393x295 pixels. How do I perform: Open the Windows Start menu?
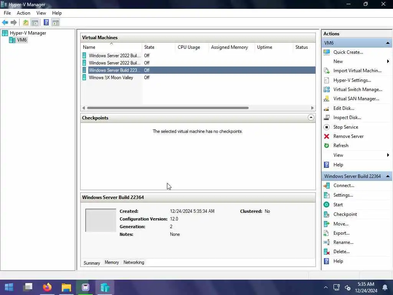point(9,287)
